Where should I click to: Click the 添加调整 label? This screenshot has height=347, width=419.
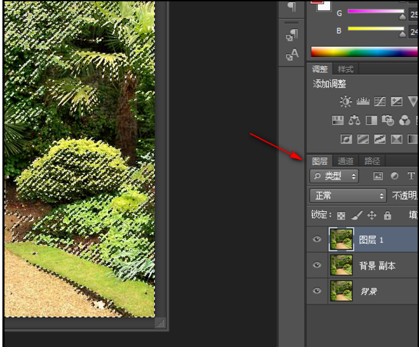(329, 84)
